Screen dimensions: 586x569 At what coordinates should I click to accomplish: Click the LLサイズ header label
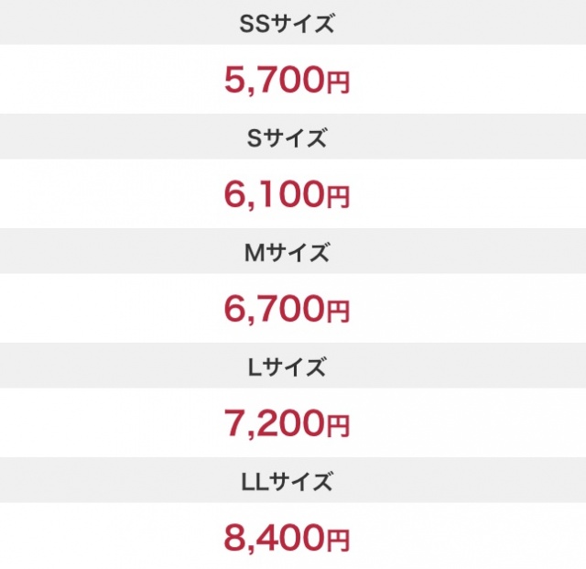click(x=287, y=481)
